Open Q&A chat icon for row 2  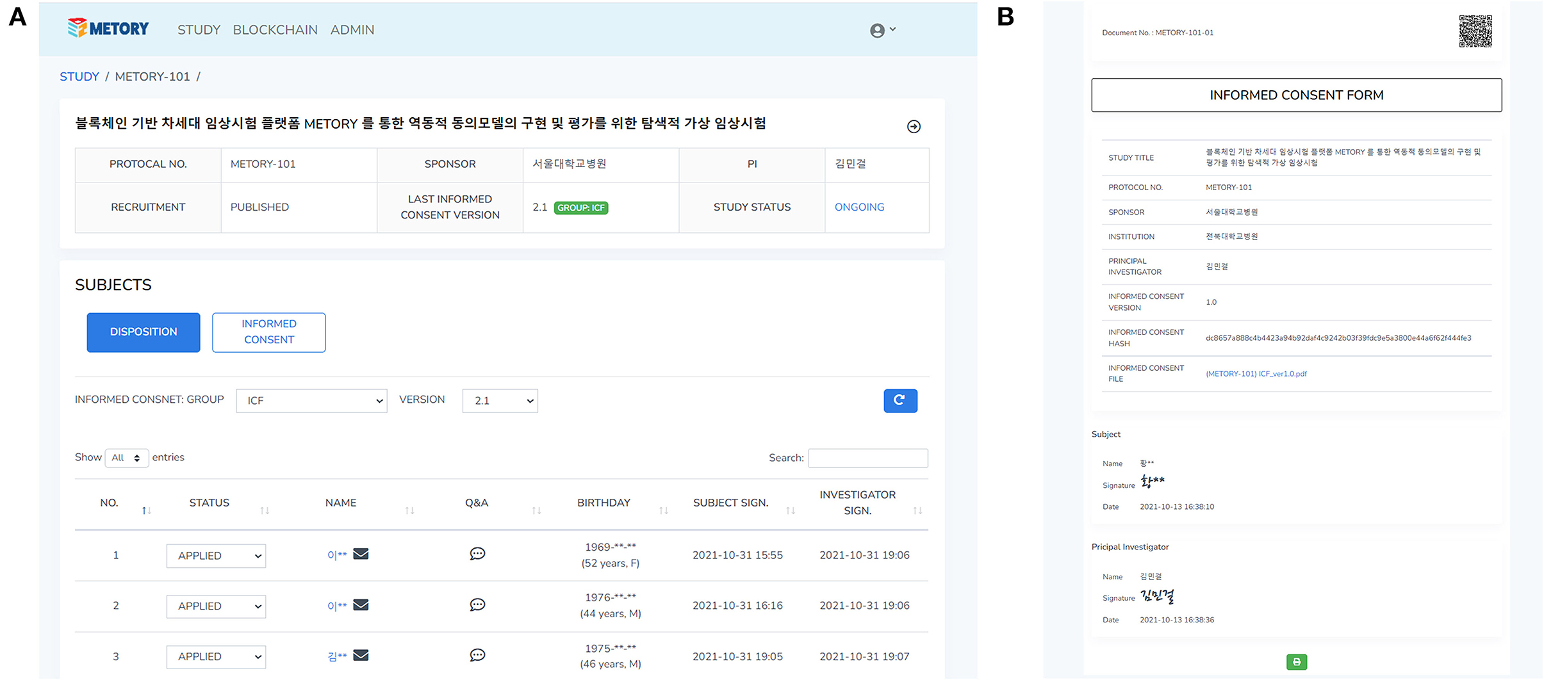(x=477, y=604)
